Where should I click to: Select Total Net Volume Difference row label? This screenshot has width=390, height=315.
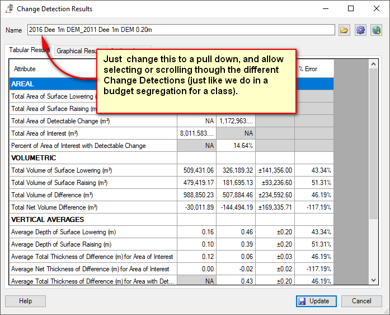coord(54,207)
